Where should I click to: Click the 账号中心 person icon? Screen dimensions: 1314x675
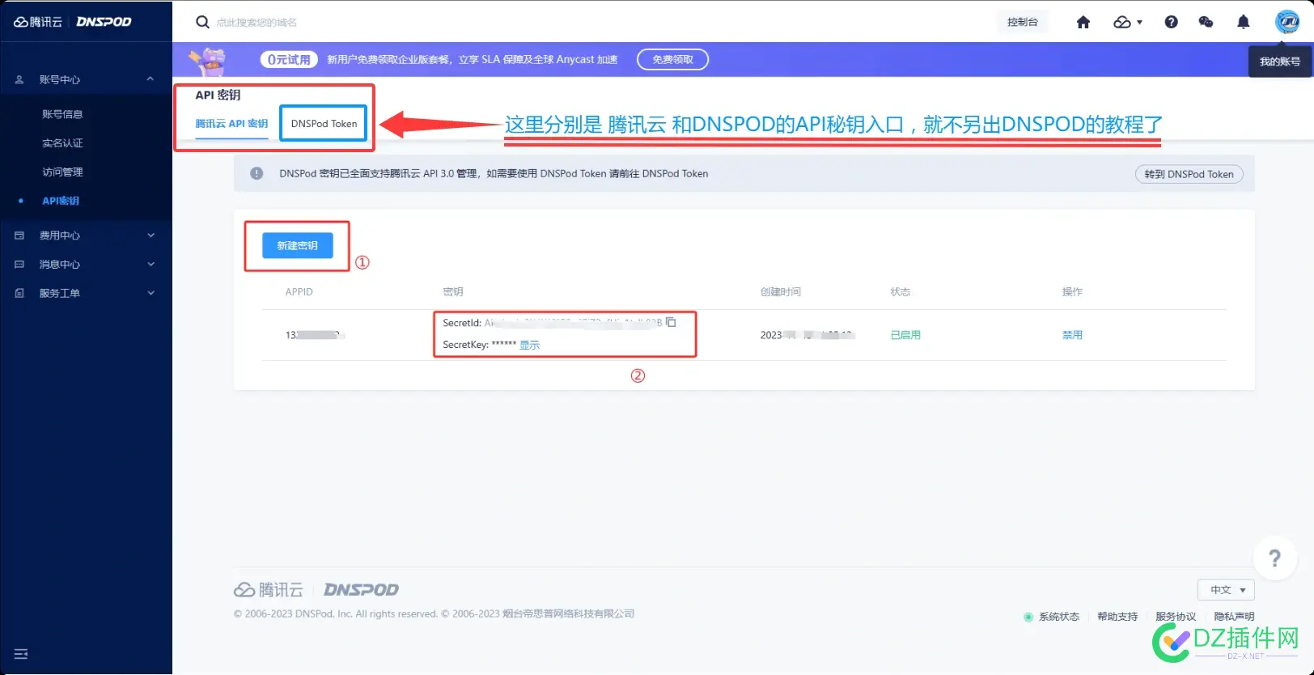[19, 79]
